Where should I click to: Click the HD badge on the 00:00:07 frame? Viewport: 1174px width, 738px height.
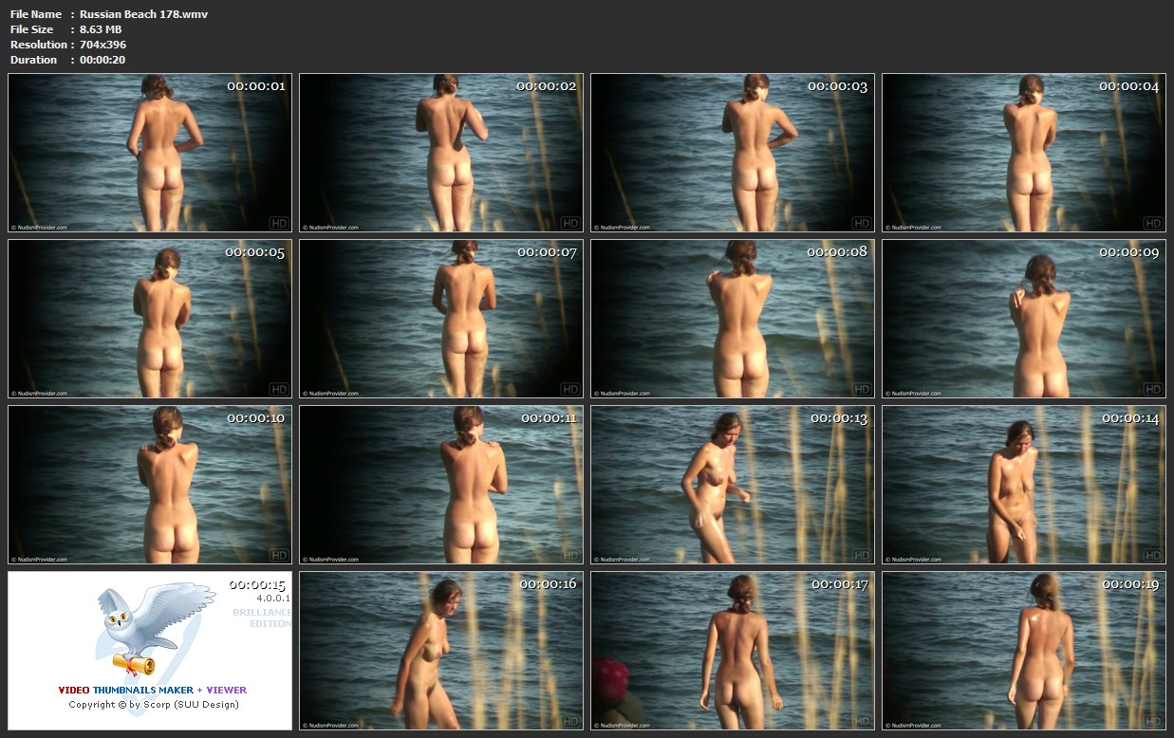click(x=570, y=389)
